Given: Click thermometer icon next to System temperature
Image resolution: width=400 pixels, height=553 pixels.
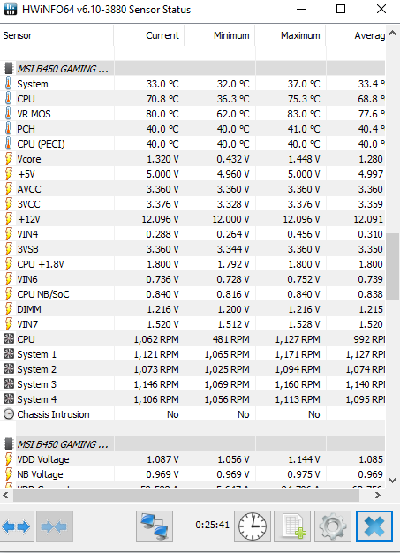Looking at the screenshot, I should coord(9,84).
